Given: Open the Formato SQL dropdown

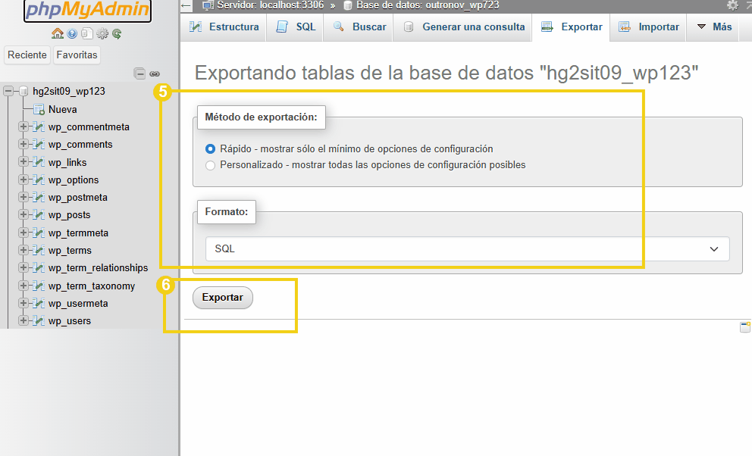Looking at the screenshot, I should (467, 248).
